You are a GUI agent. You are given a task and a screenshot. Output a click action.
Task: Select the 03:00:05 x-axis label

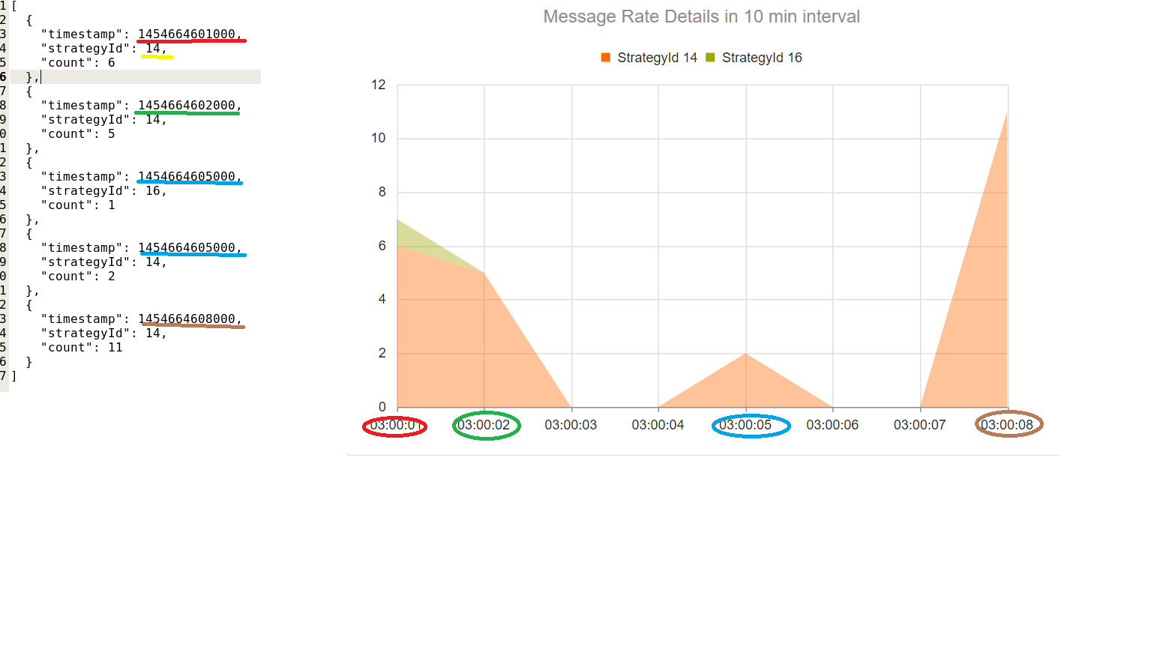pos(745,425)
